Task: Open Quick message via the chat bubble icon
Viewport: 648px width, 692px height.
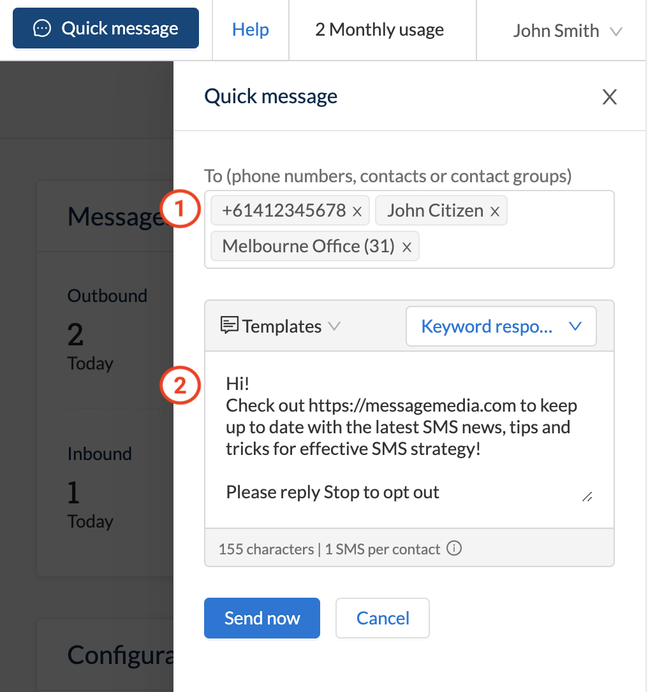Action: (x=42, y=28)
